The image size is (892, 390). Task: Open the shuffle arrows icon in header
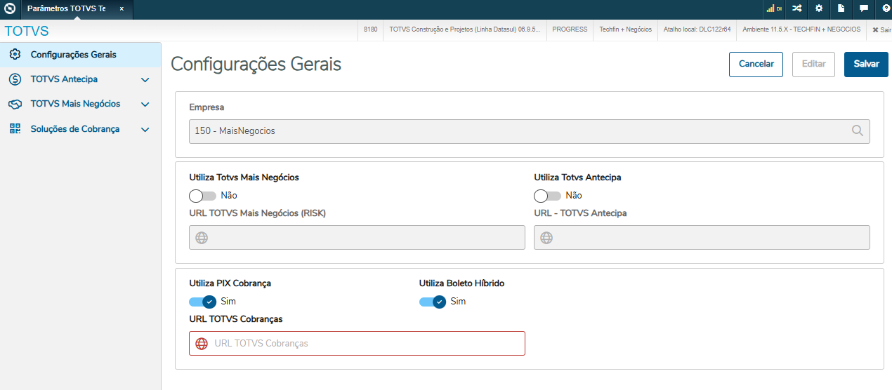[796, 9]
